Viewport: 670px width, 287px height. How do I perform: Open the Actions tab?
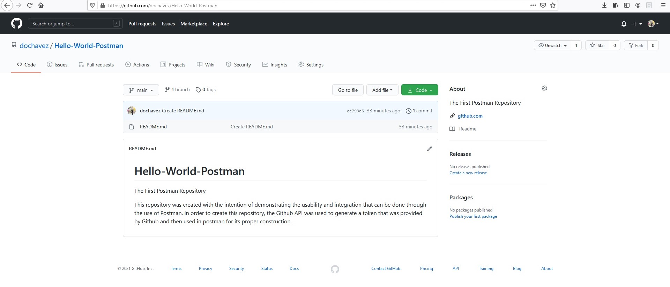[x=137, y=65]
